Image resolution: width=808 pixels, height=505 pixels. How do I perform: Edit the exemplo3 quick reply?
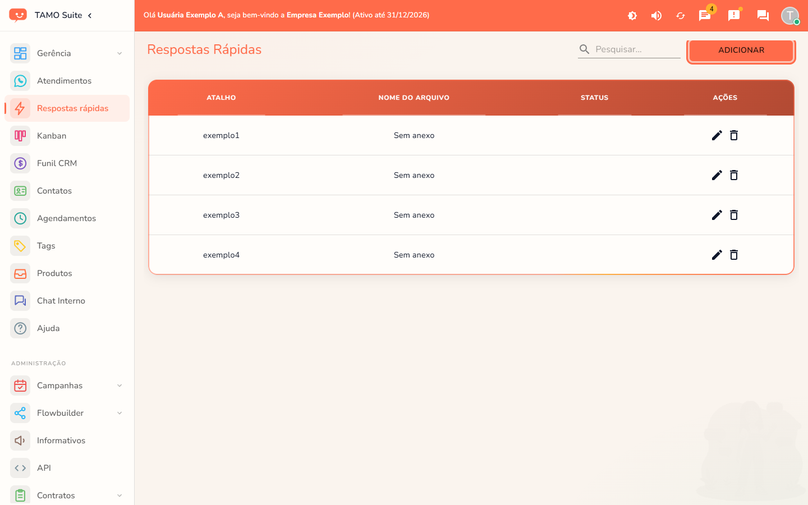(x=717, y=215)
